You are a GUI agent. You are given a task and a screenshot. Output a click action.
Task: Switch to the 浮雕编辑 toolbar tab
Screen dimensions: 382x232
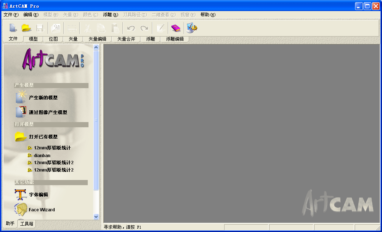tap(175, 39)
